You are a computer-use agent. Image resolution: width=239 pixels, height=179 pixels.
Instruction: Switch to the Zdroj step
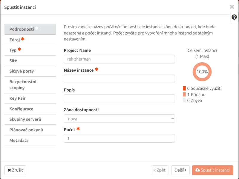[x=30, y=40]
